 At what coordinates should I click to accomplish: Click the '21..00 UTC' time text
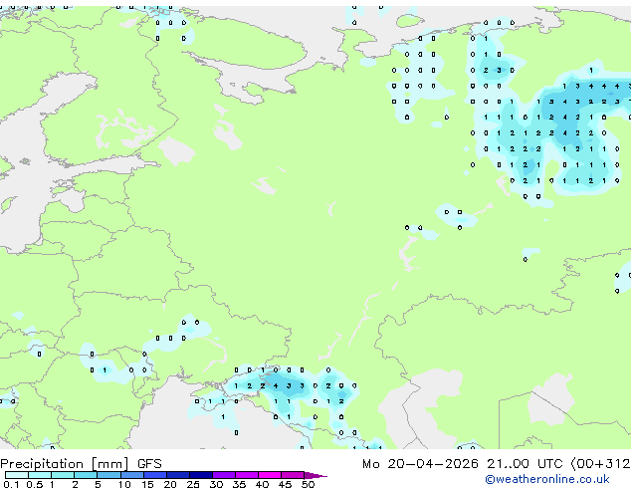[525, 464]
